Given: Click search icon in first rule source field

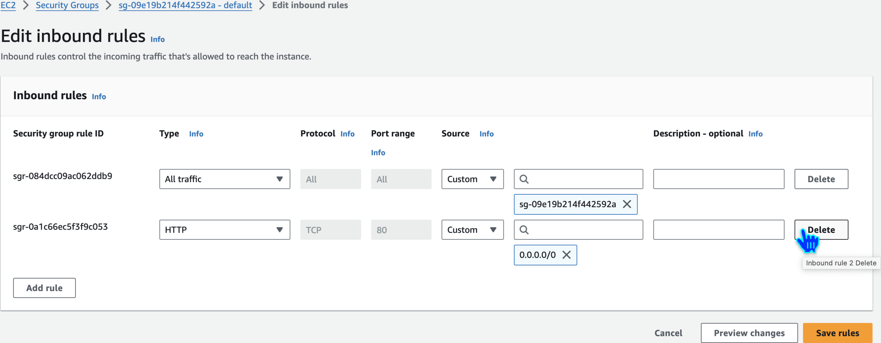Looking at the screenshot, I should (524, 179).
